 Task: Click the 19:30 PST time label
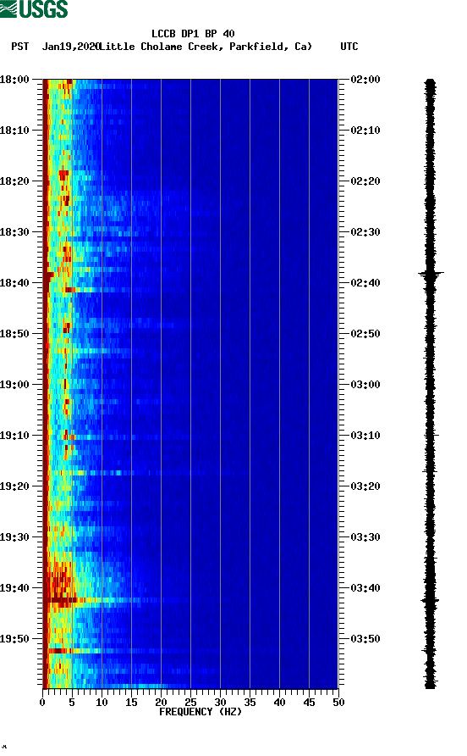tap(14, 537)
